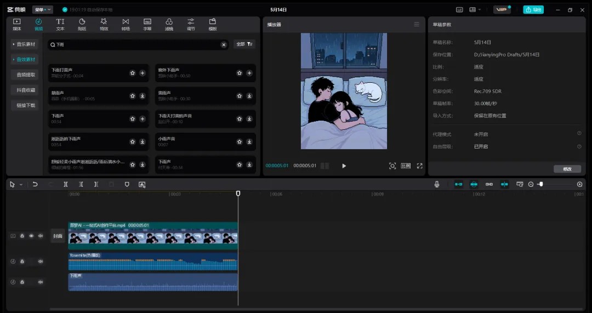
Task: Open 抖音收藏 in the sidebar
Action: [25, 90]
